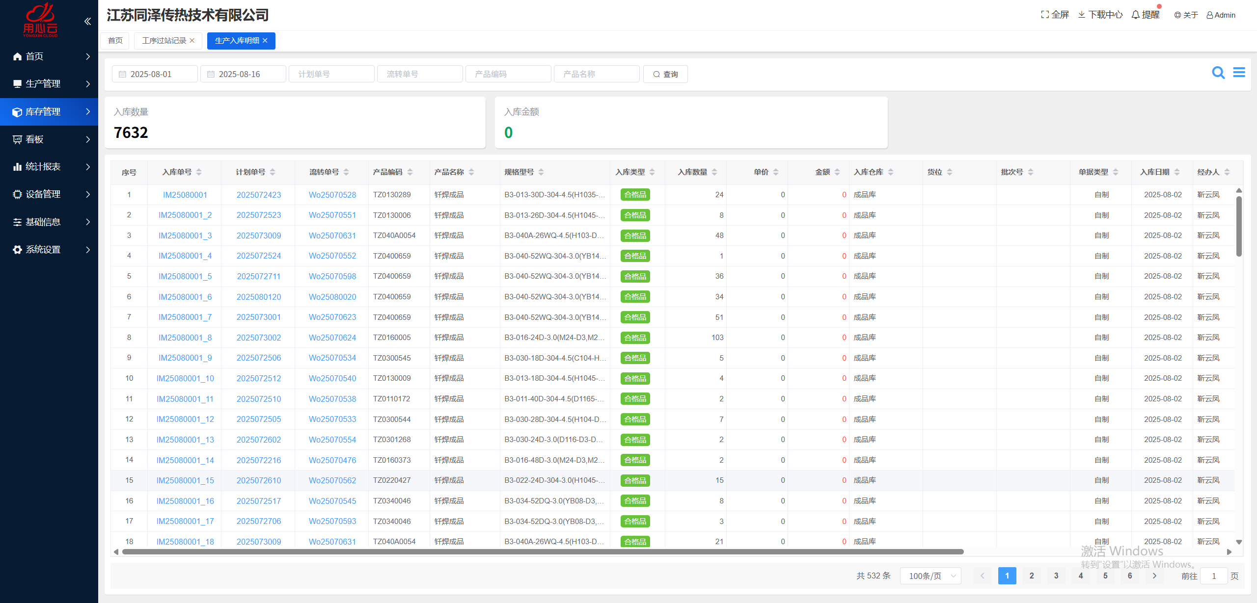Expand 统计报表 sidebar chevron

tap(88, 167)
